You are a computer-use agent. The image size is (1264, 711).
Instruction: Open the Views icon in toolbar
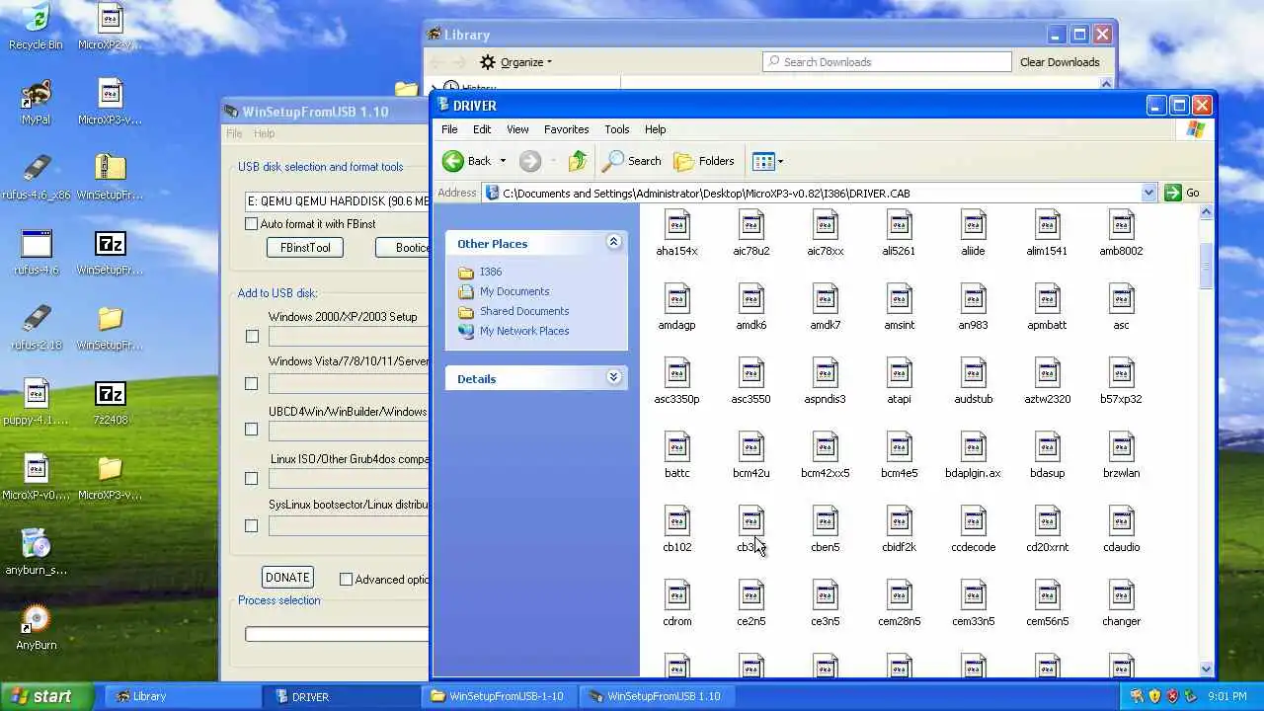click(763, 161)
